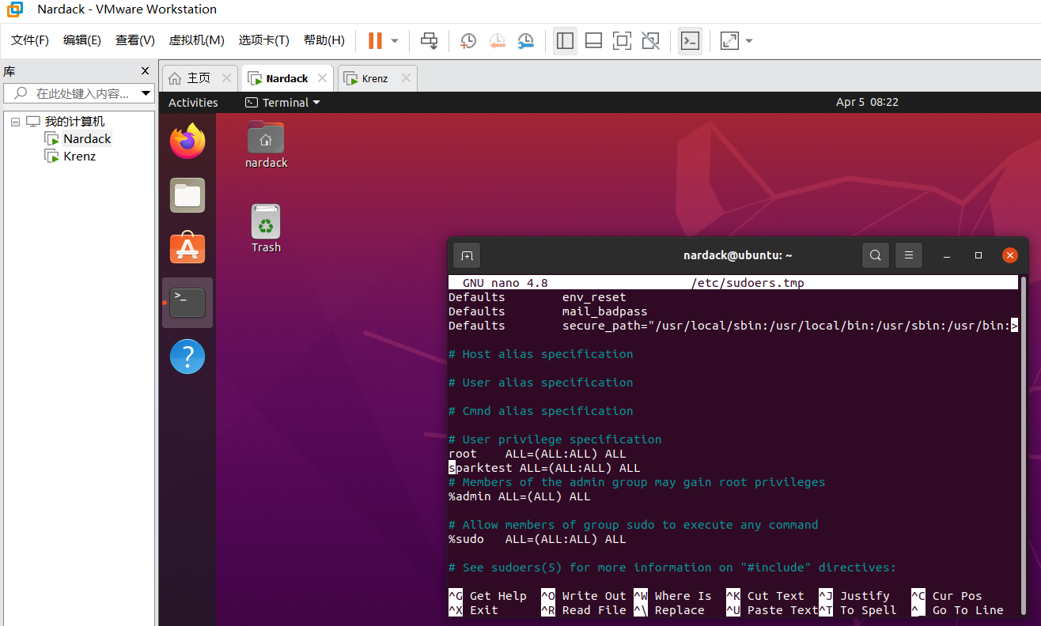Open the Ubuntu Activities overview
This screenshot has height=626, width=1041.
(x=193, y=103)
